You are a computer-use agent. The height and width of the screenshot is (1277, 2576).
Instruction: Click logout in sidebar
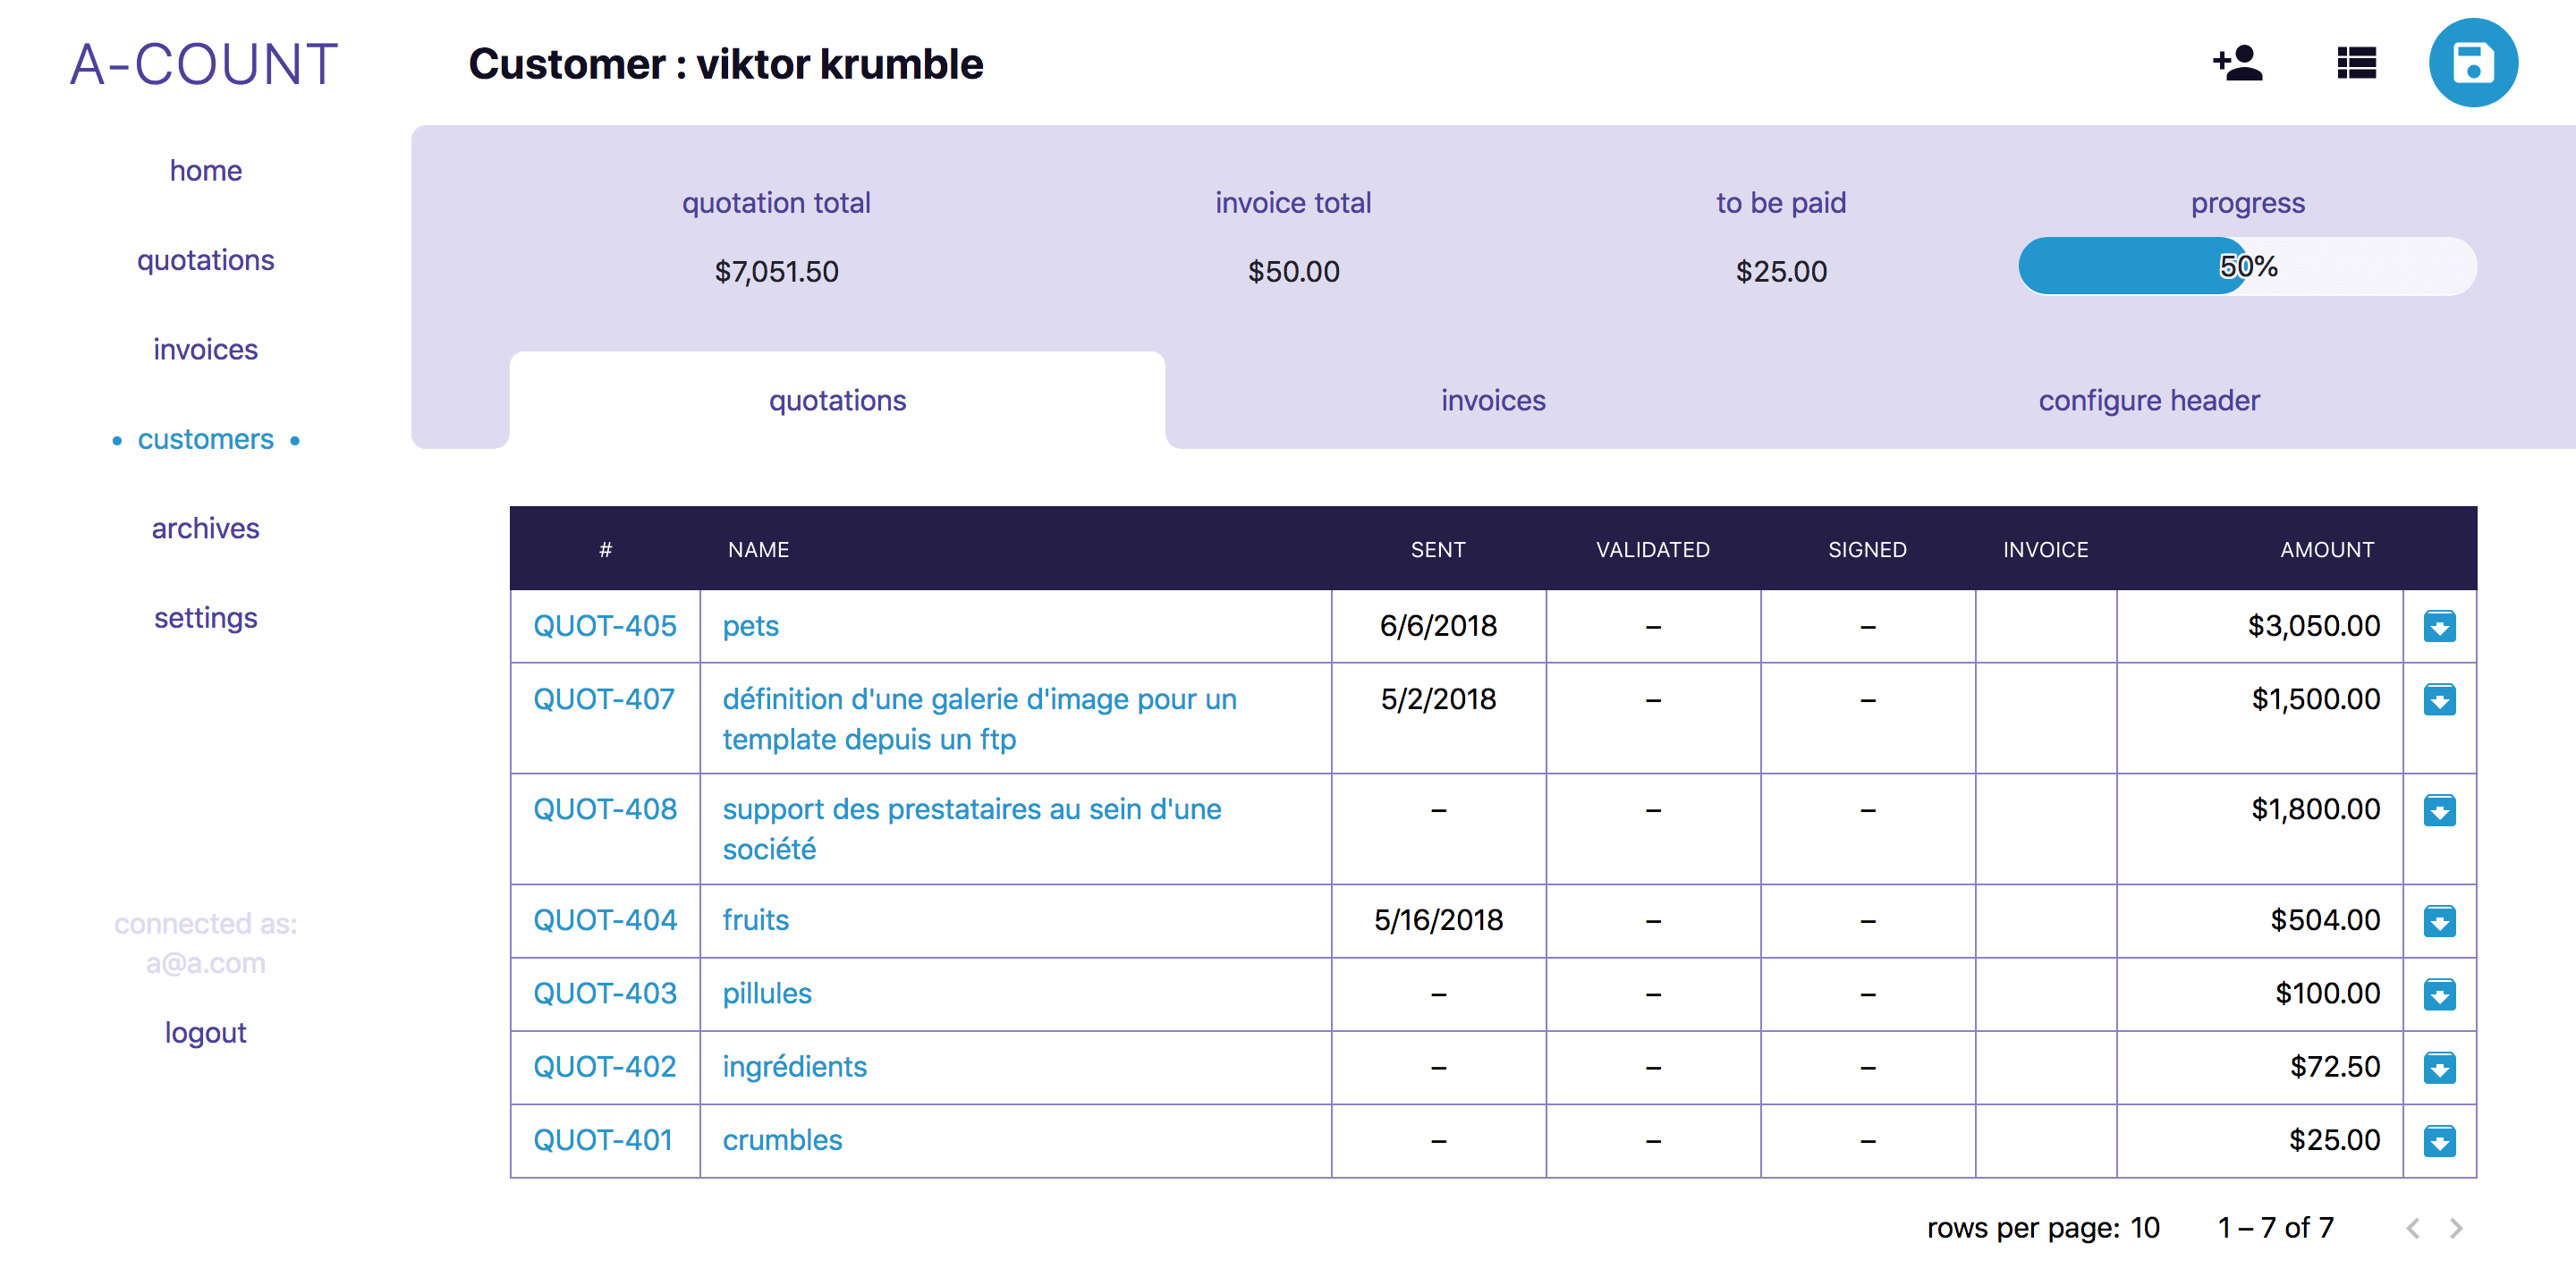click(205, 1032)
